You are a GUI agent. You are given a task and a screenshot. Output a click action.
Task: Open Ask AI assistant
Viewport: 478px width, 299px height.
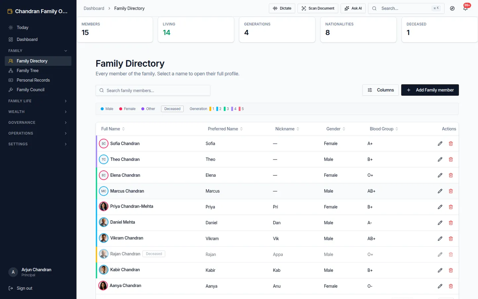pyautogui.click(x=353, y=8)
